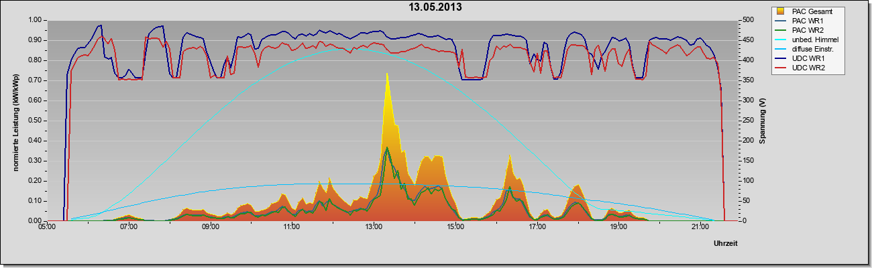
Task: Click the 0.50 left axis label
Action: pos(33,121)
